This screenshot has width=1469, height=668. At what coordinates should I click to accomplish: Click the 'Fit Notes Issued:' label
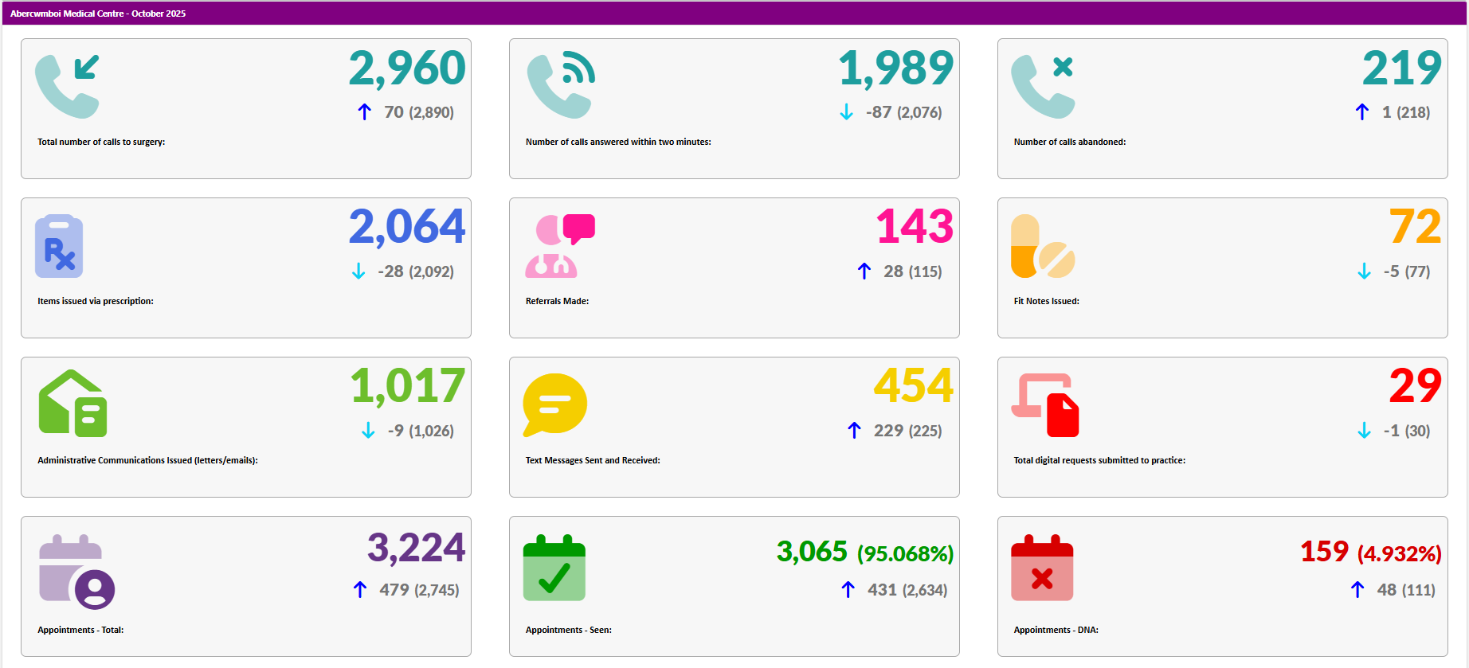(1046, 301)
